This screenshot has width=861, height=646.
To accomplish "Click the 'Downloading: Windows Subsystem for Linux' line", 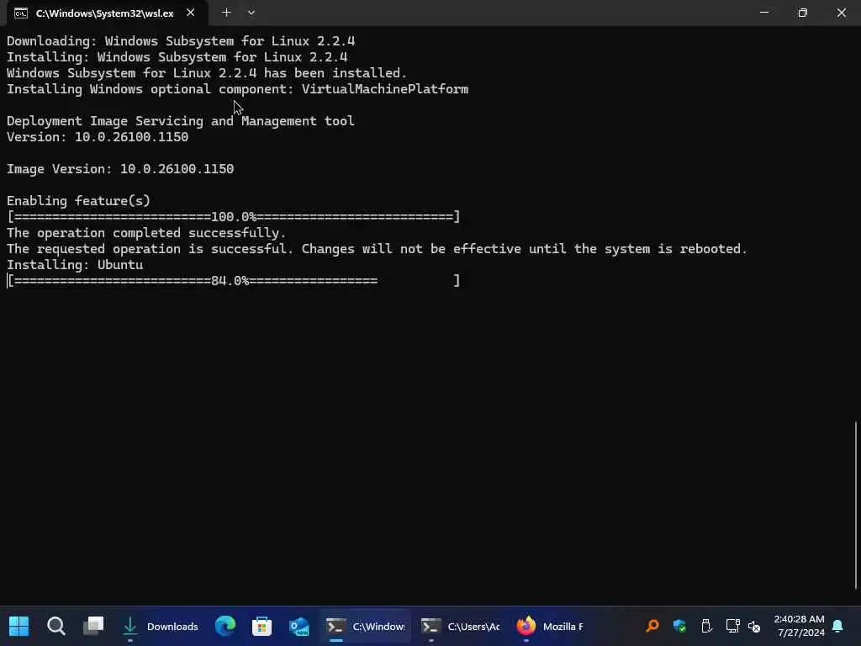I will tap(181, 41).
